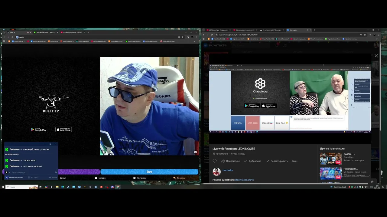The width and height of the screenshot is (387, 217).
Task: Switch to the Михаил Круг tab
Action: (219, 30)
